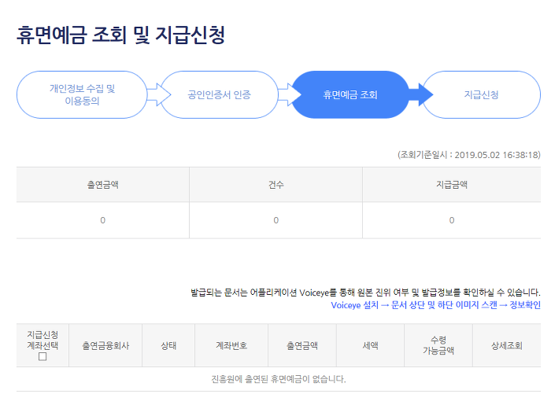Click the 출연금융회사 column header
Screen dimensions: 551x416
pos(105,346)
